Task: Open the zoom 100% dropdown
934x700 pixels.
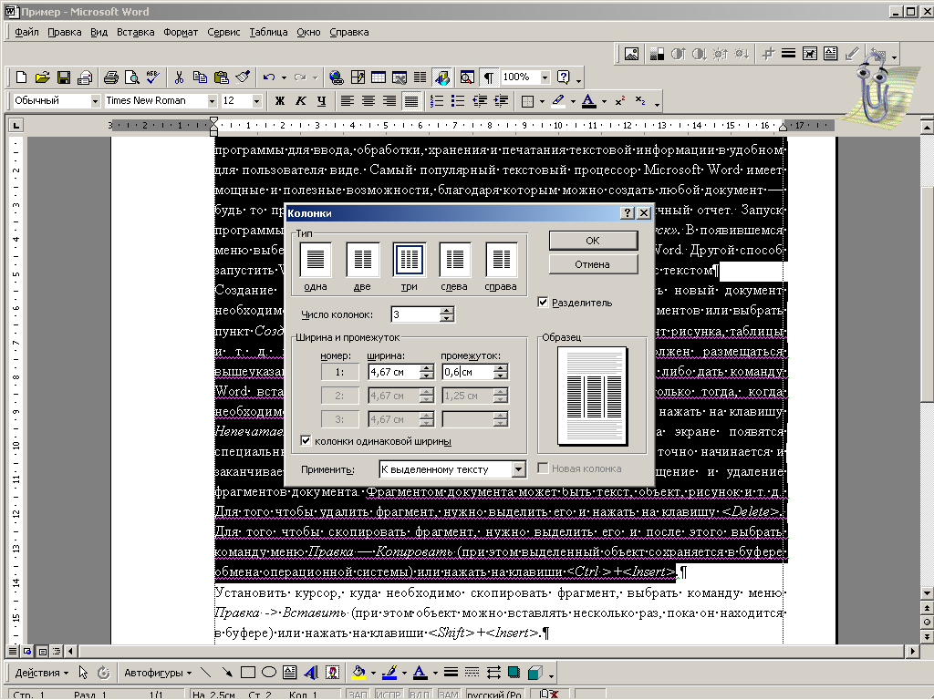Action: [545, 77]
